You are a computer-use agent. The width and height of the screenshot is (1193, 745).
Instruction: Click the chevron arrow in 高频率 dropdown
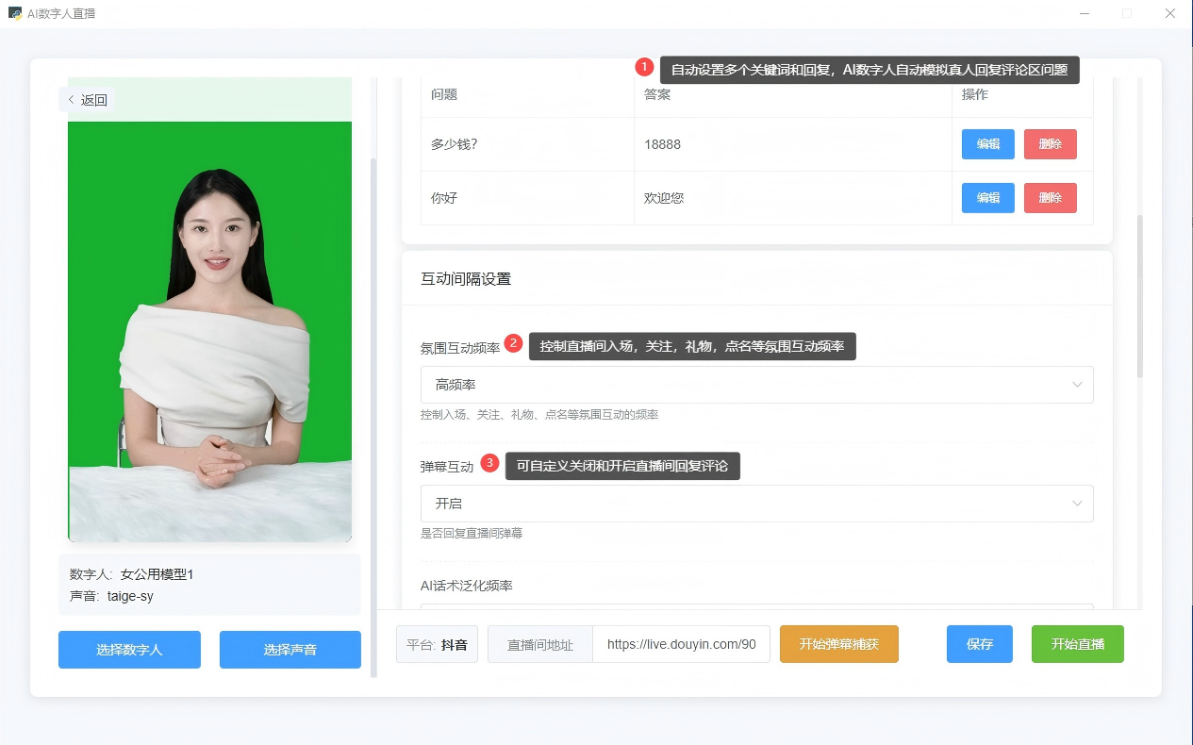coord(1077,385)
